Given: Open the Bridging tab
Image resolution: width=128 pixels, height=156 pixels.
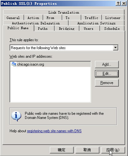Looking at the screenshot, I should pyautogui.click(x=67, y=29).
